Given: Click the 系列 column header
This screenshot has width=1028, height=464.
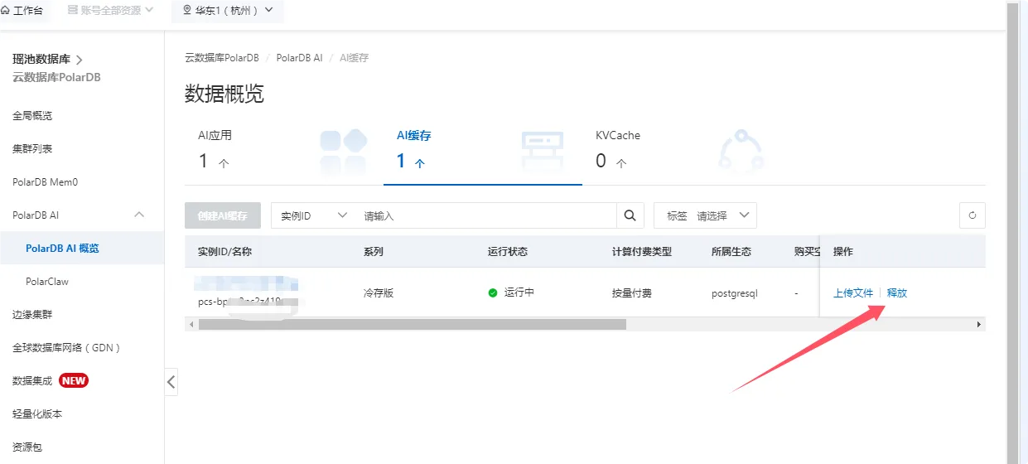Looking at the screenshot, I should tap(374, 251).
